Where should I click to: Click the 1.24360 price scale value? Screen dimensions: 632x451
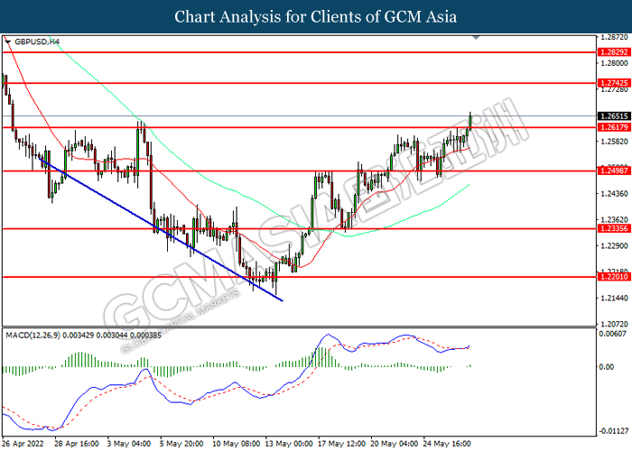614,194
